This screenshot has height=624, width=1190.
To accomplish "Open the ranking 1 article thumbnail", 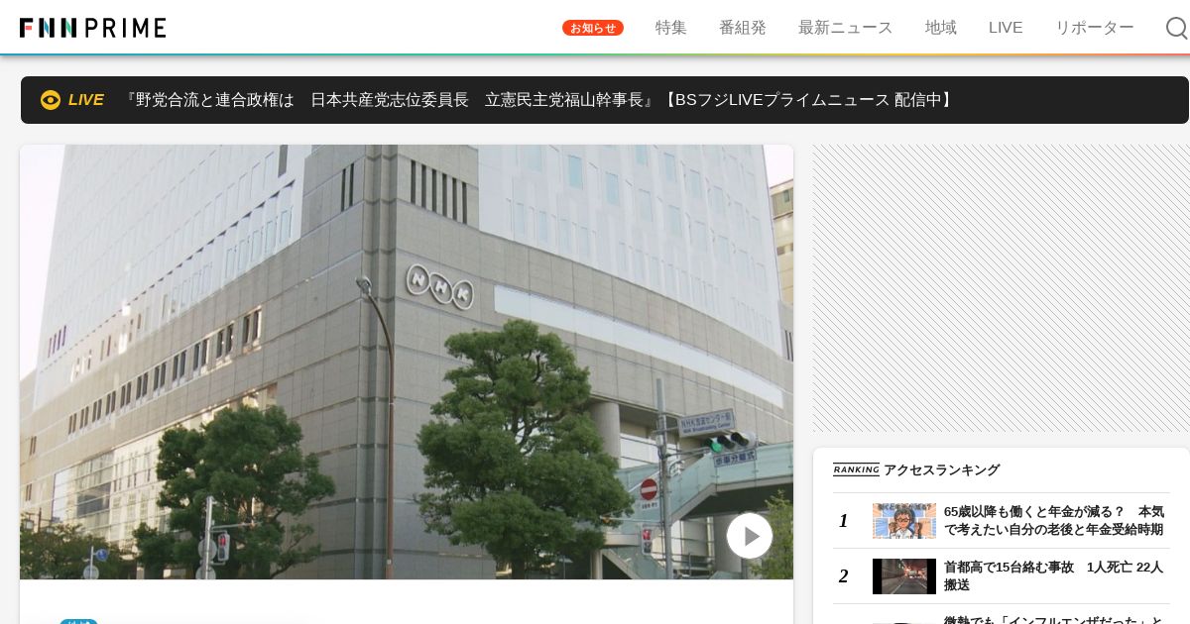I will point(904,521).
